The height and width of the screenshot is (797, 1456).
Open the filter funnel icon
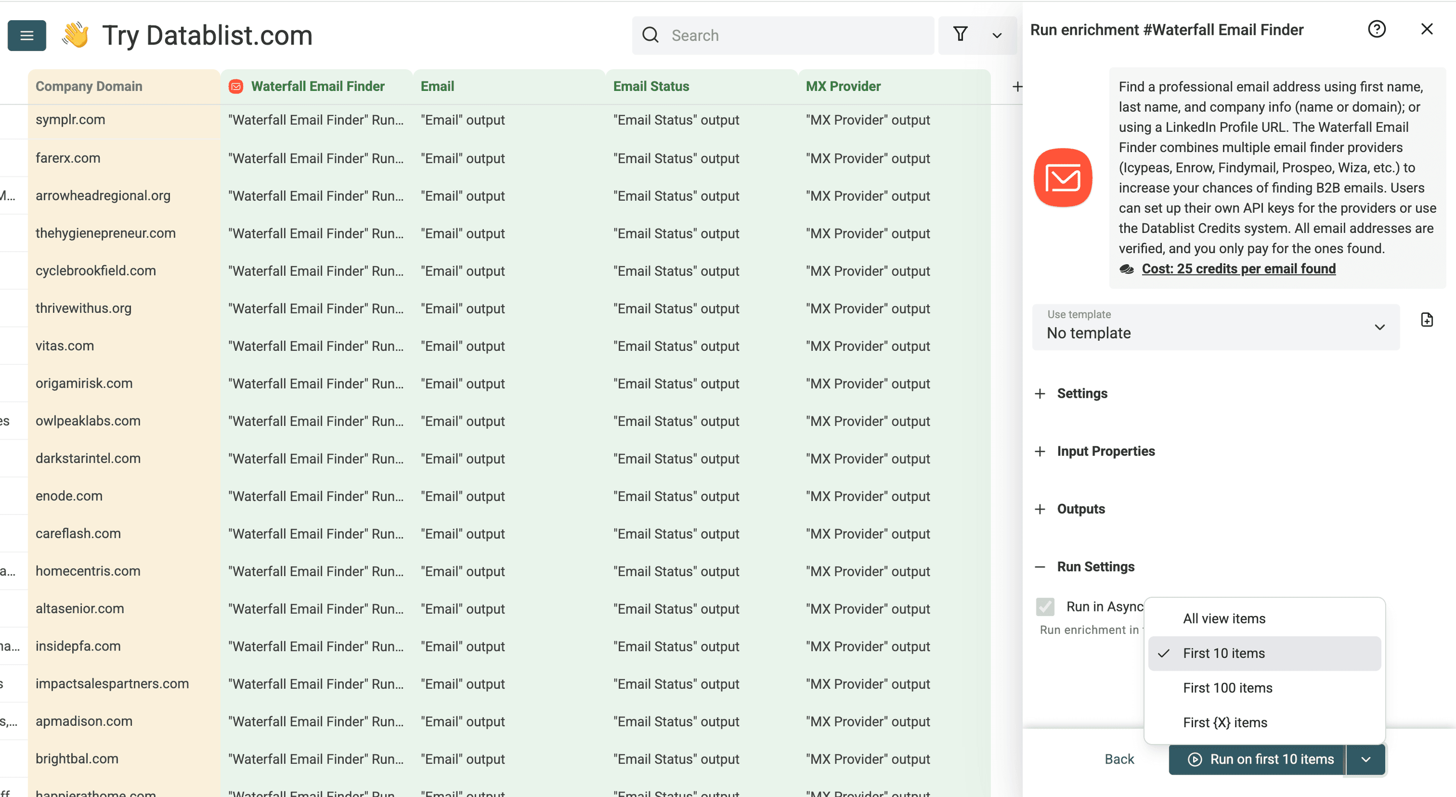click(961, 34)
